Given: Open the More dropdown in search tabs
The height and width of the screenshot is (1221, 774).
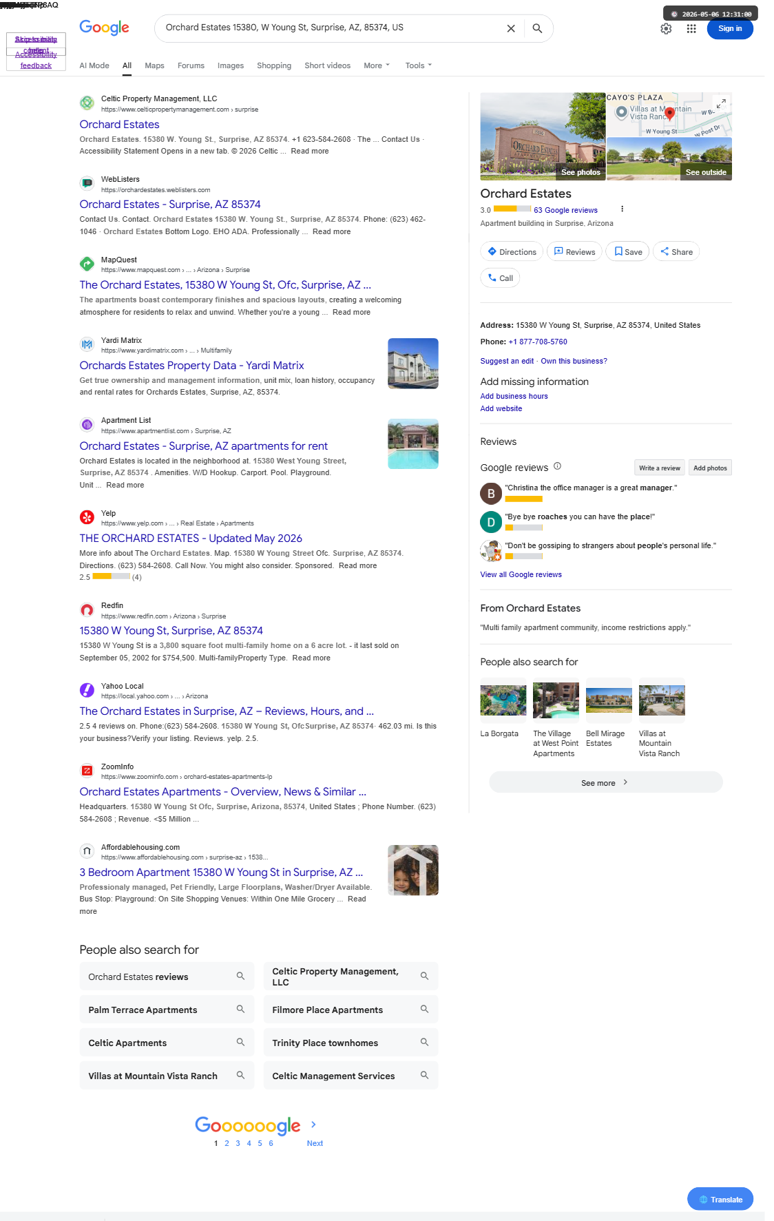Looking at the screenshot, I should (377, 65).
